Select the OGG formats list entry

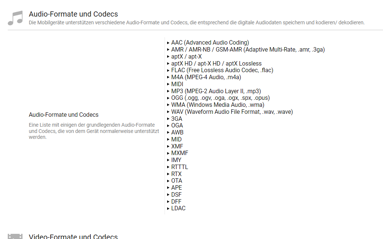click(220, 98)
